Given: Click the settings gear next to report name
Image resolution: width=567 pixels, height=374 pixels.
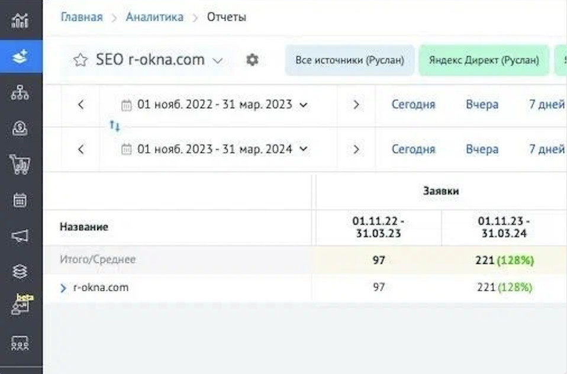Looking at the screenshot, I should 252,60.
